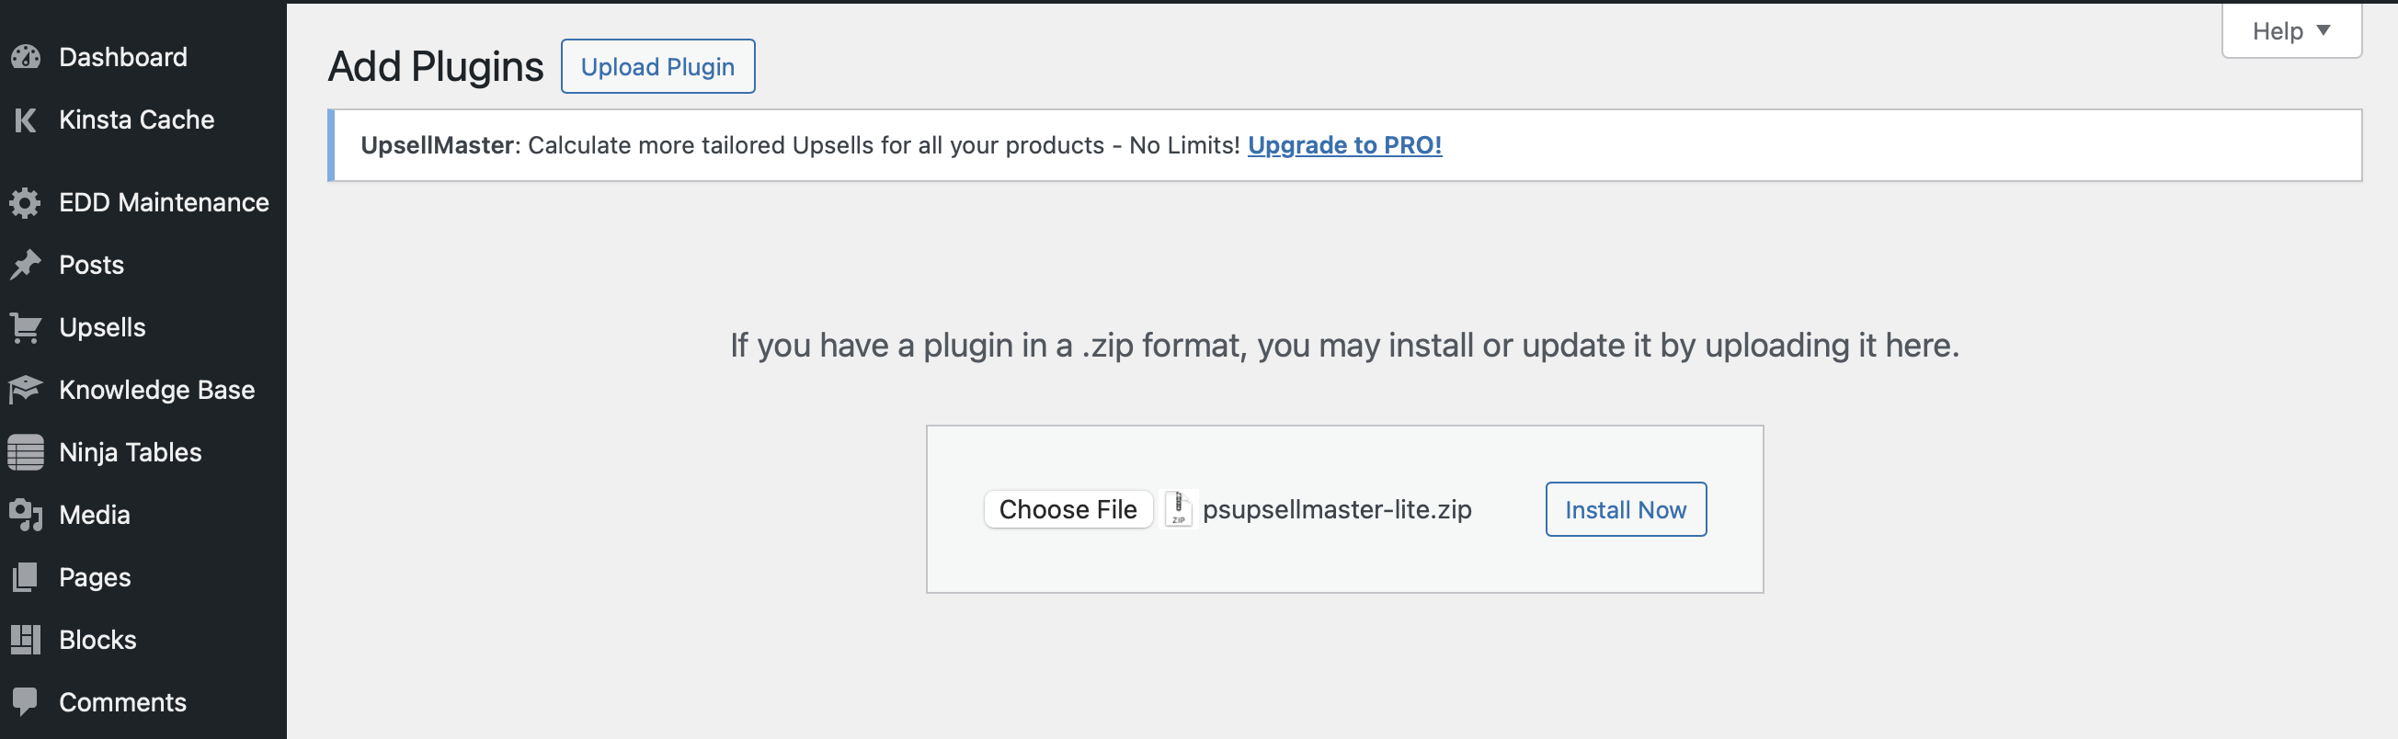Click the Comments speech bubble icon

point(26,701)
